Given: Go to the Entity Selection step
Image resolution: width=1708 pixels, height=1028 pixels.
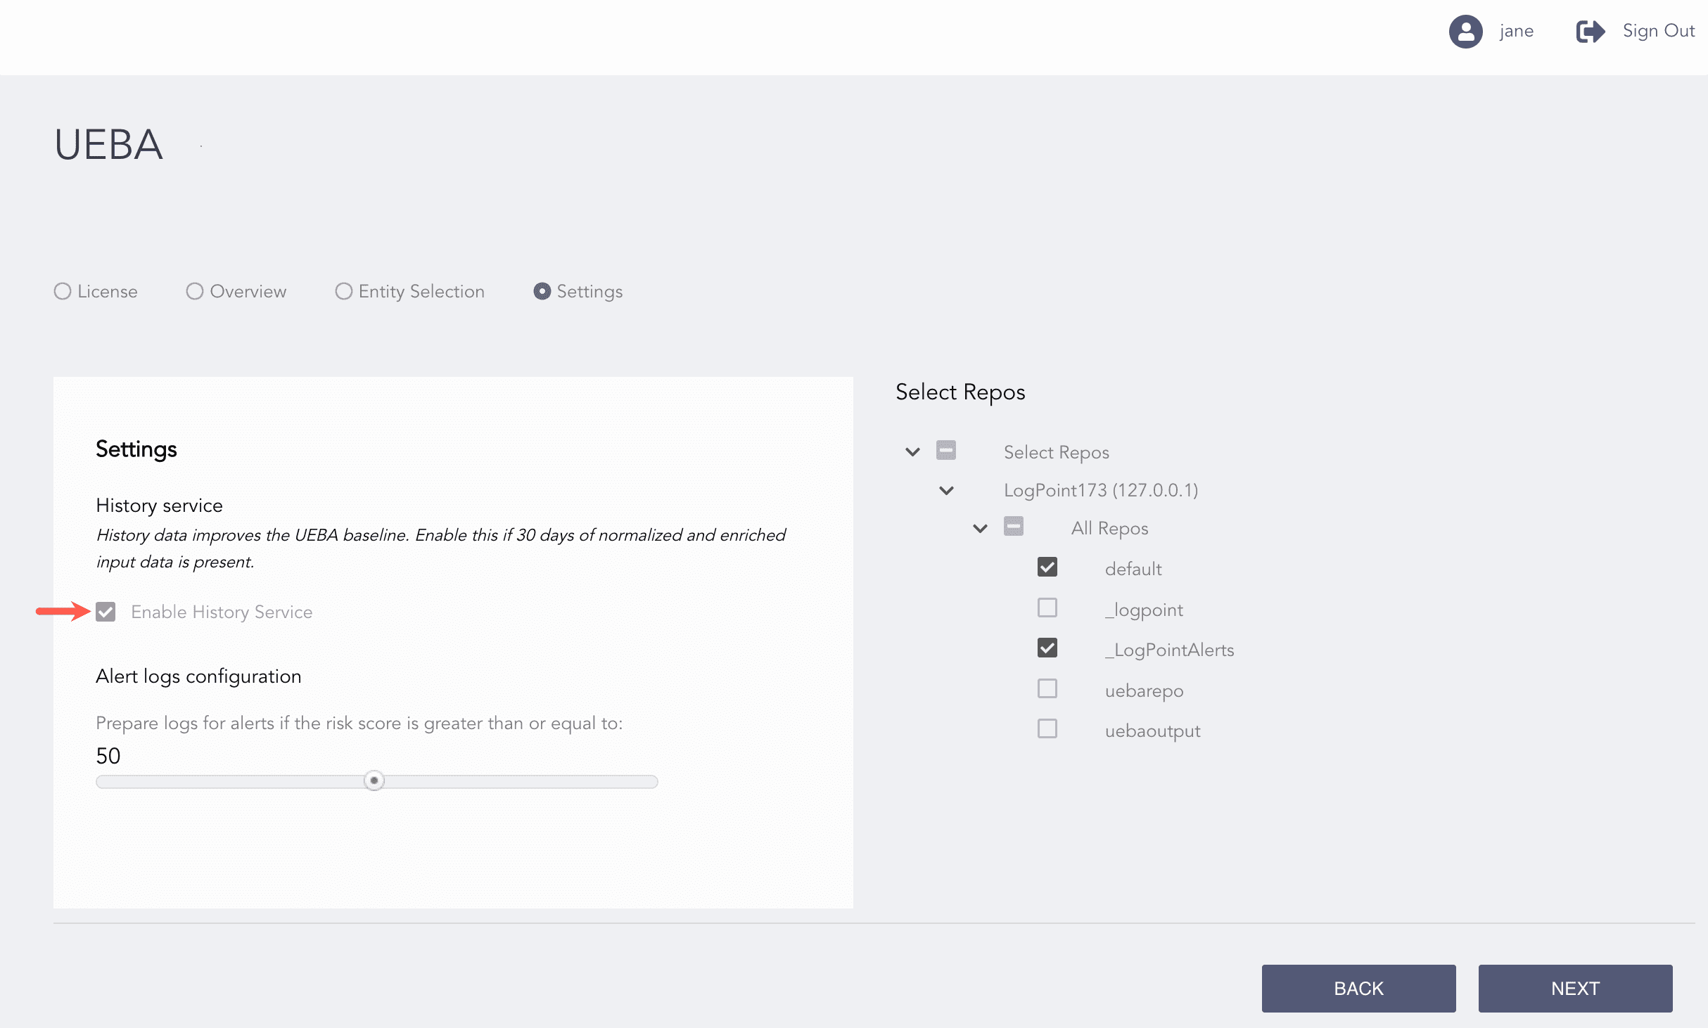Looking at the screenshot, I should 344,291.
